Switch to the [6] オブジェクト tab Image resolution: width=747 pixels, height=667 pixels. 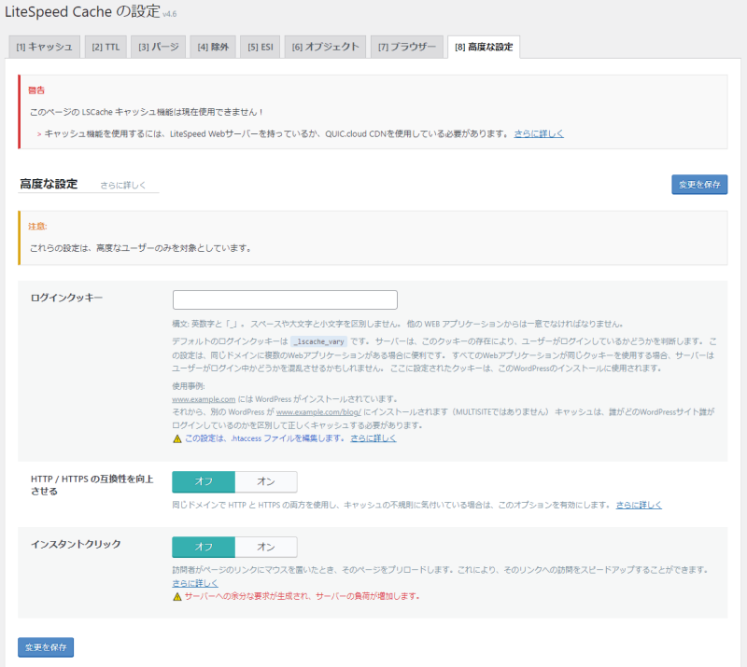pos(323,47)
